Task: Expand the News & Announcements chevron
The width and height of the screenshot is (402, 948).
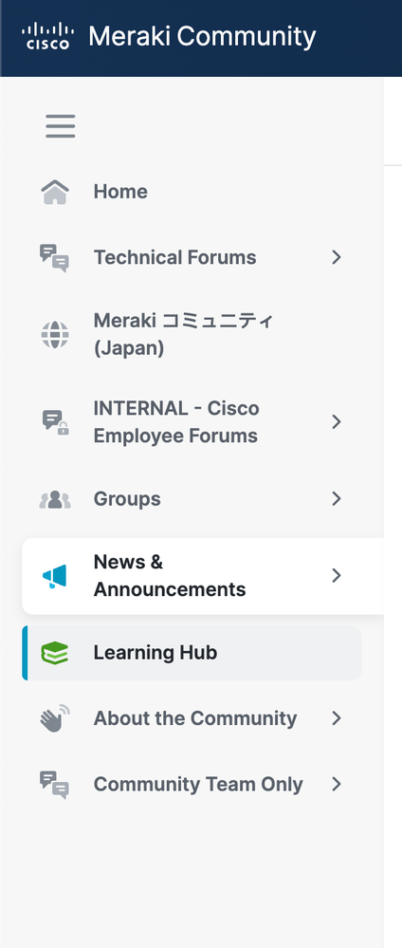Action: pyautogui.click(x=337, y=576)
